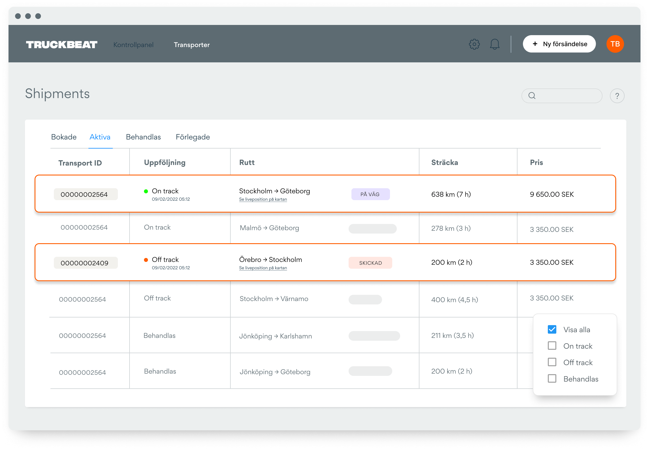Click the 211 km (3,5 h) distance
This screenshot has width=649, height=449.
pos(453,336)
